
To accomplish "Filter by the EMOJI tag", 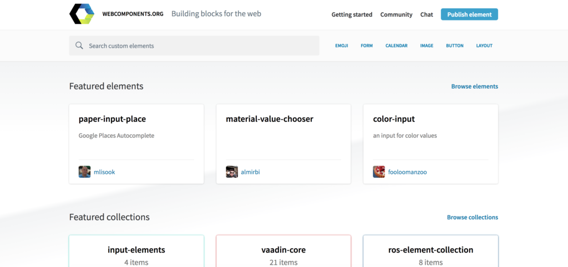I will [x=342, y=45].
